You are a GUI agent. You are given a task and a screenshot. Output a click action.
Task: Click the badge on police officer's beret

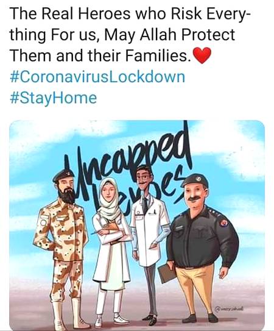coord(198,179)
